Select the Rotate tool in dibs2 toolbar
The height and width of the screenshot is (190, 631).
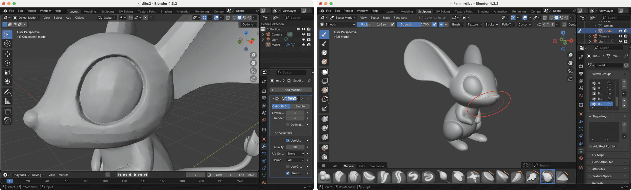[7, 63]
